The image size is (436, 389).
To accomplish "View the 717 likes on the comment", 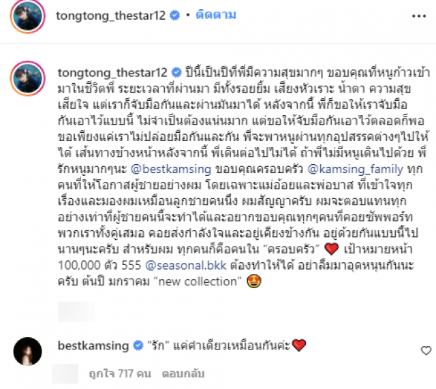I will (120, 373).
